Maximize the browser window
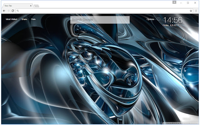Viewport: 200px width, 125px height. 188,3
